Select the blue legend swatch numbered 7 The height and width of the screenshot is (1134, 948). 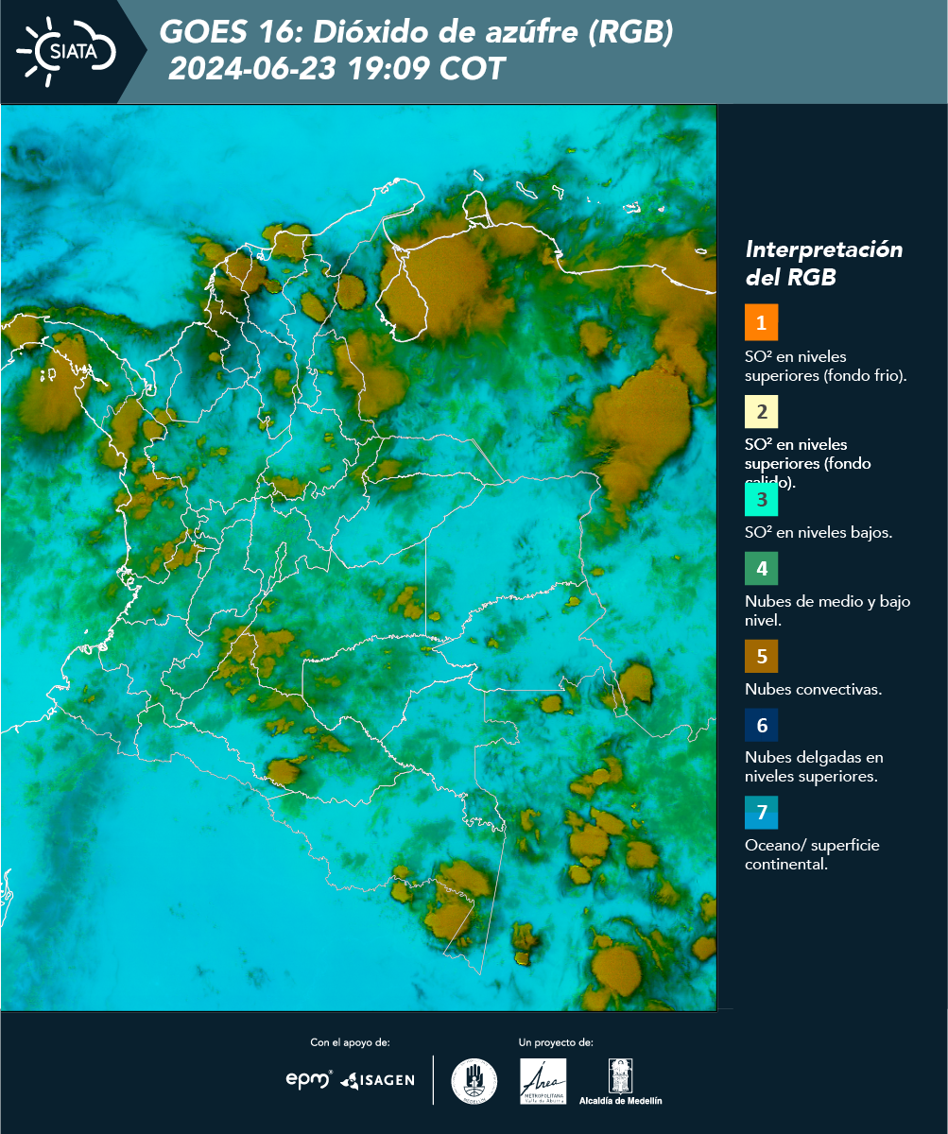click(761, 813)
